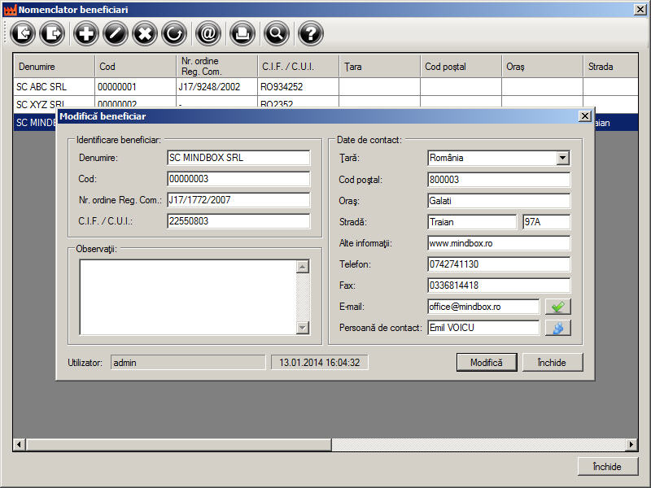
Task: Click the Persoană de contact field with Emil VOICU
Action: 483,328
